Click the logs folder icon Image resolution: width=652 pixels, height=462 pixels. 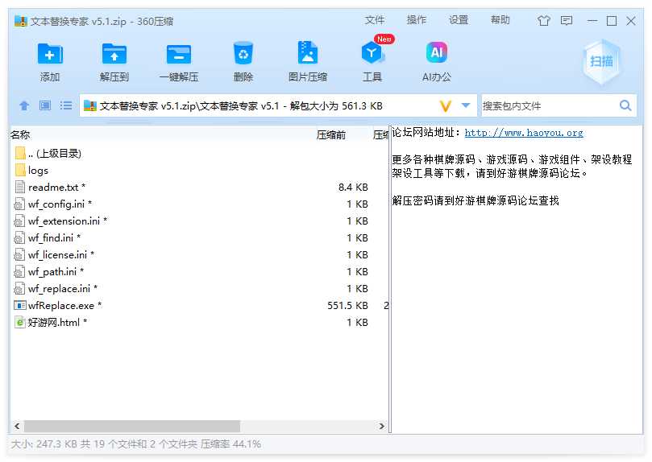(20, 170)
